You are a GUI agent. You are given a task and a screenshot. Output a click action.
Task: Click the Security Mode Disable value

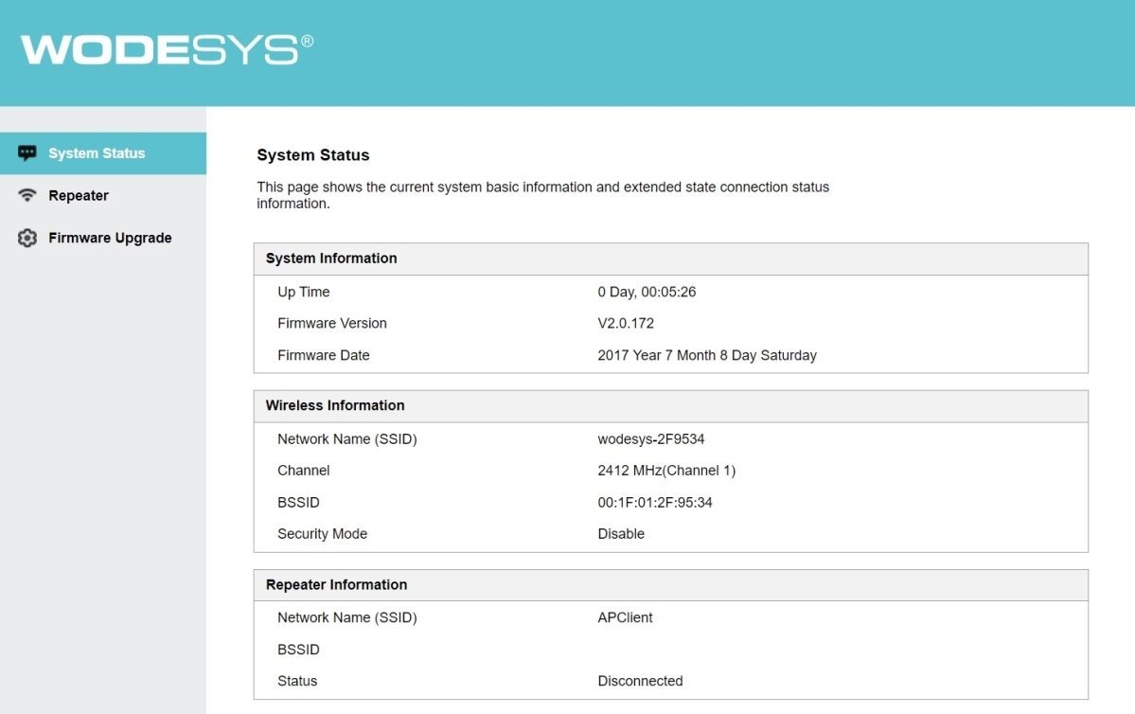(621, 534)
